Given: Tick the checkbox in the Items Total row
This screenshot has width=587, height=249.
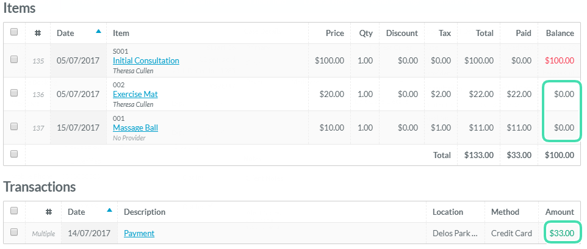Looking at the screenshot, I should click(x=14, y=154).
